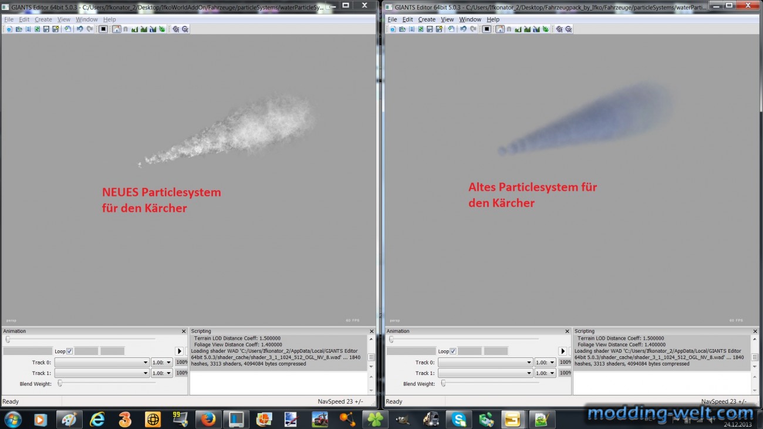Toggle Loop checkbox in left Animation panel
This screenshot has width=763, height=429.
(x=69, y=351)
